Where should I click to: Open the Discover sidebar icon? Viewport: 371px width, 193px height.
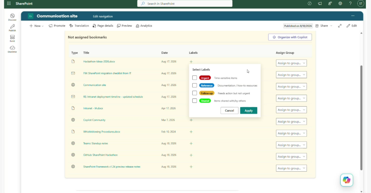click(x=12, y=17)
